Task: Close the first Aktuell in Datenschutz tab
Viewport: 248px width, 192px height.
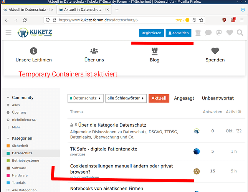Action: 52,10
